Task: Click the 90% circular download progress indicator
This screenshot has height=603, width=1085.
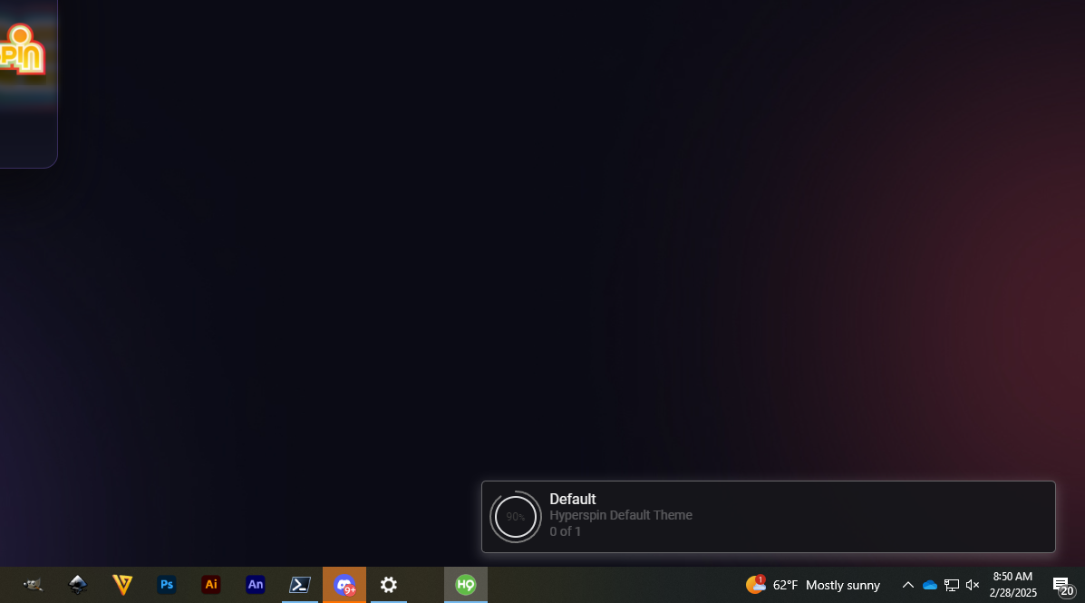Action: [x=516, y=517]
